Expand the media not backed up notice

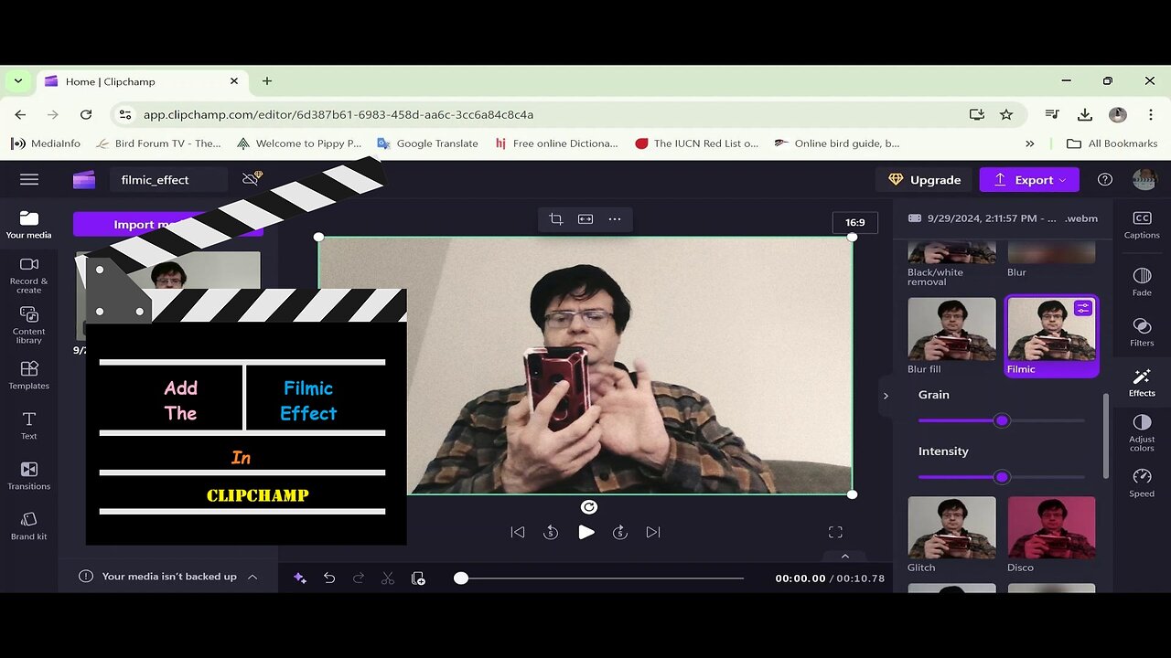click(252, 577)
